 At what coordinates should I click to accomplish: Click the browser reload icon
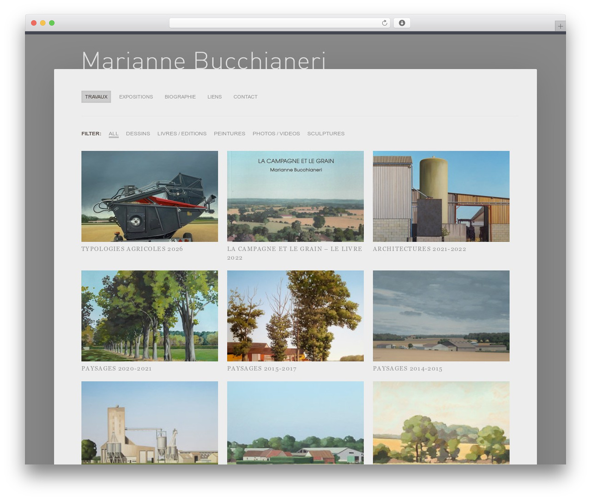[384, 23]
